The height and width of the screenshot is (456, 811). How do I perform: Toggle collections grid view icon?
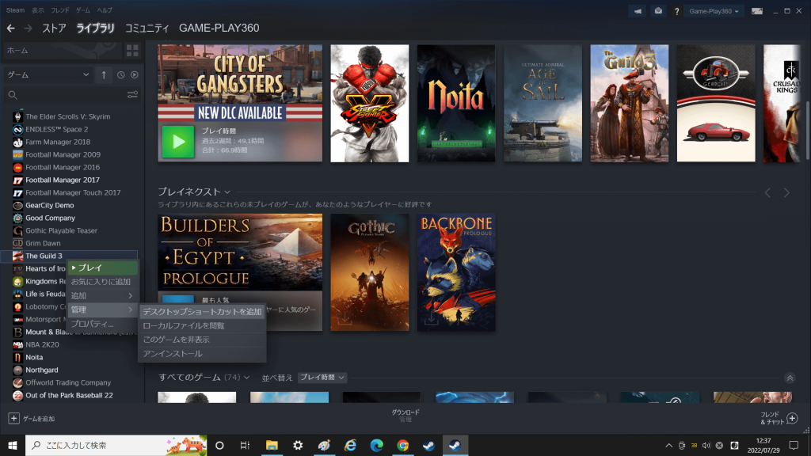coord(132,50)
